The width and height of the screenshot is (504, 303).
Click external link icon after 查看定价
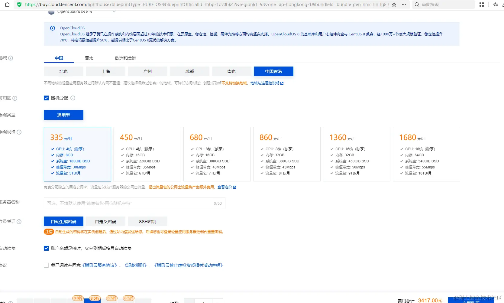234,187
